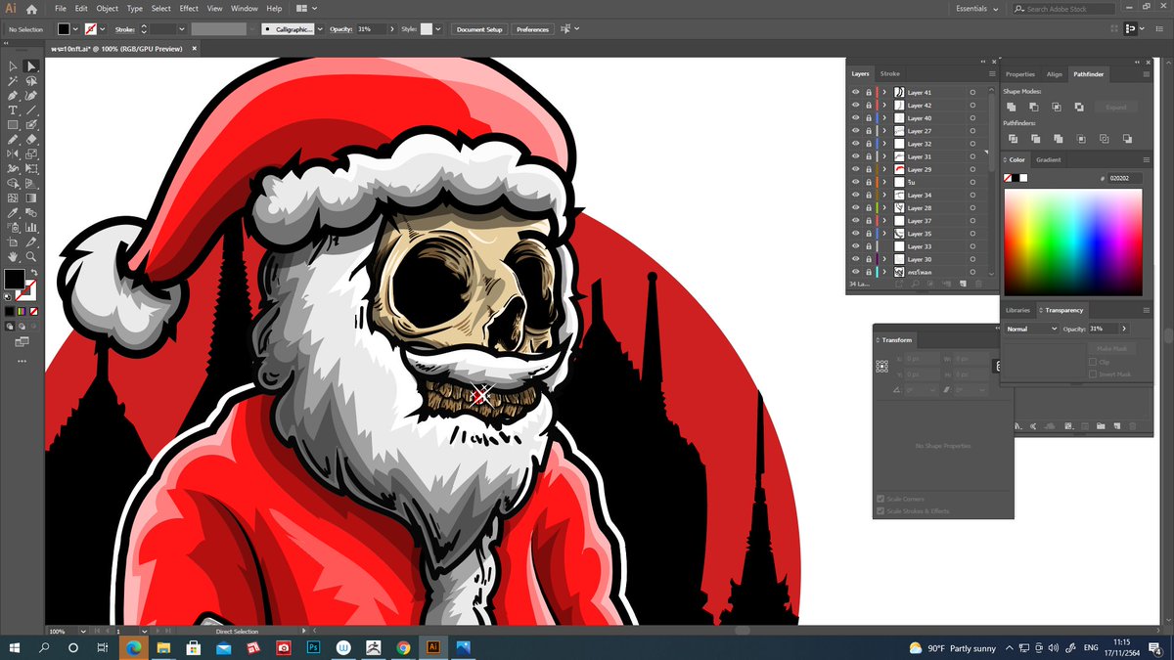
Task: Swap fill and stroke colors
Action: point(34,272)
